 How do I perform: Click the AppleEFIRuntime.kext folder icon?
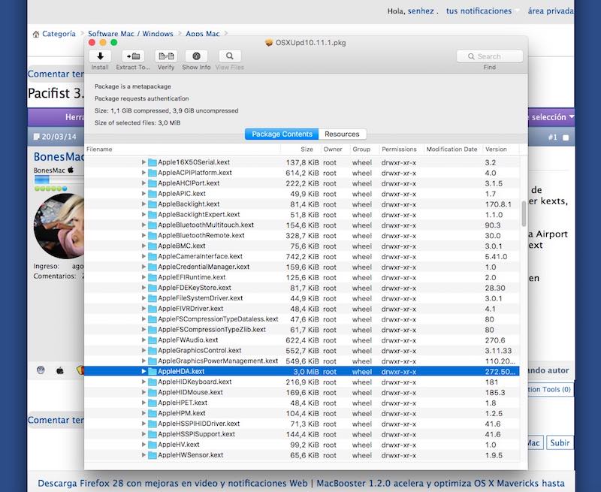pyautogui.click(x=153, y=277)
